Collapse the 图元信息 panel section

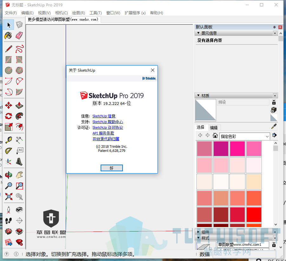[198, 33]
